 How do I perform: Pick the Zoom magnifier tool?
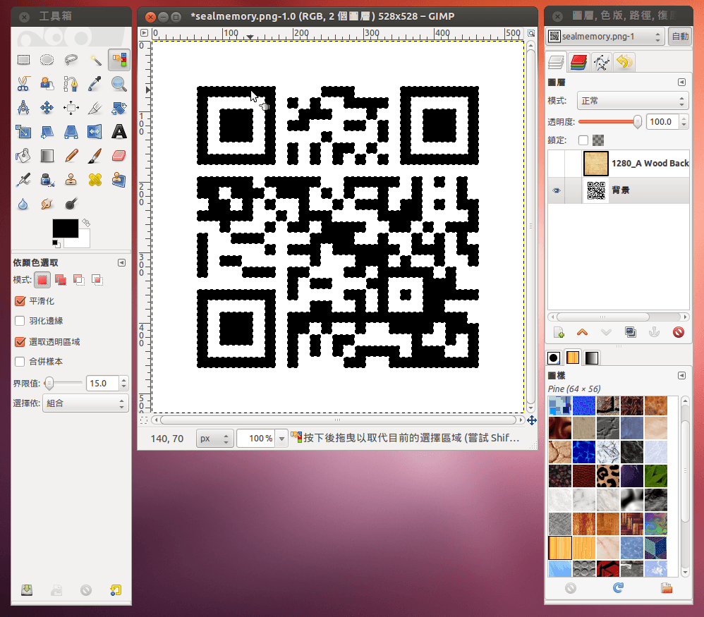[x=119, y=84]
